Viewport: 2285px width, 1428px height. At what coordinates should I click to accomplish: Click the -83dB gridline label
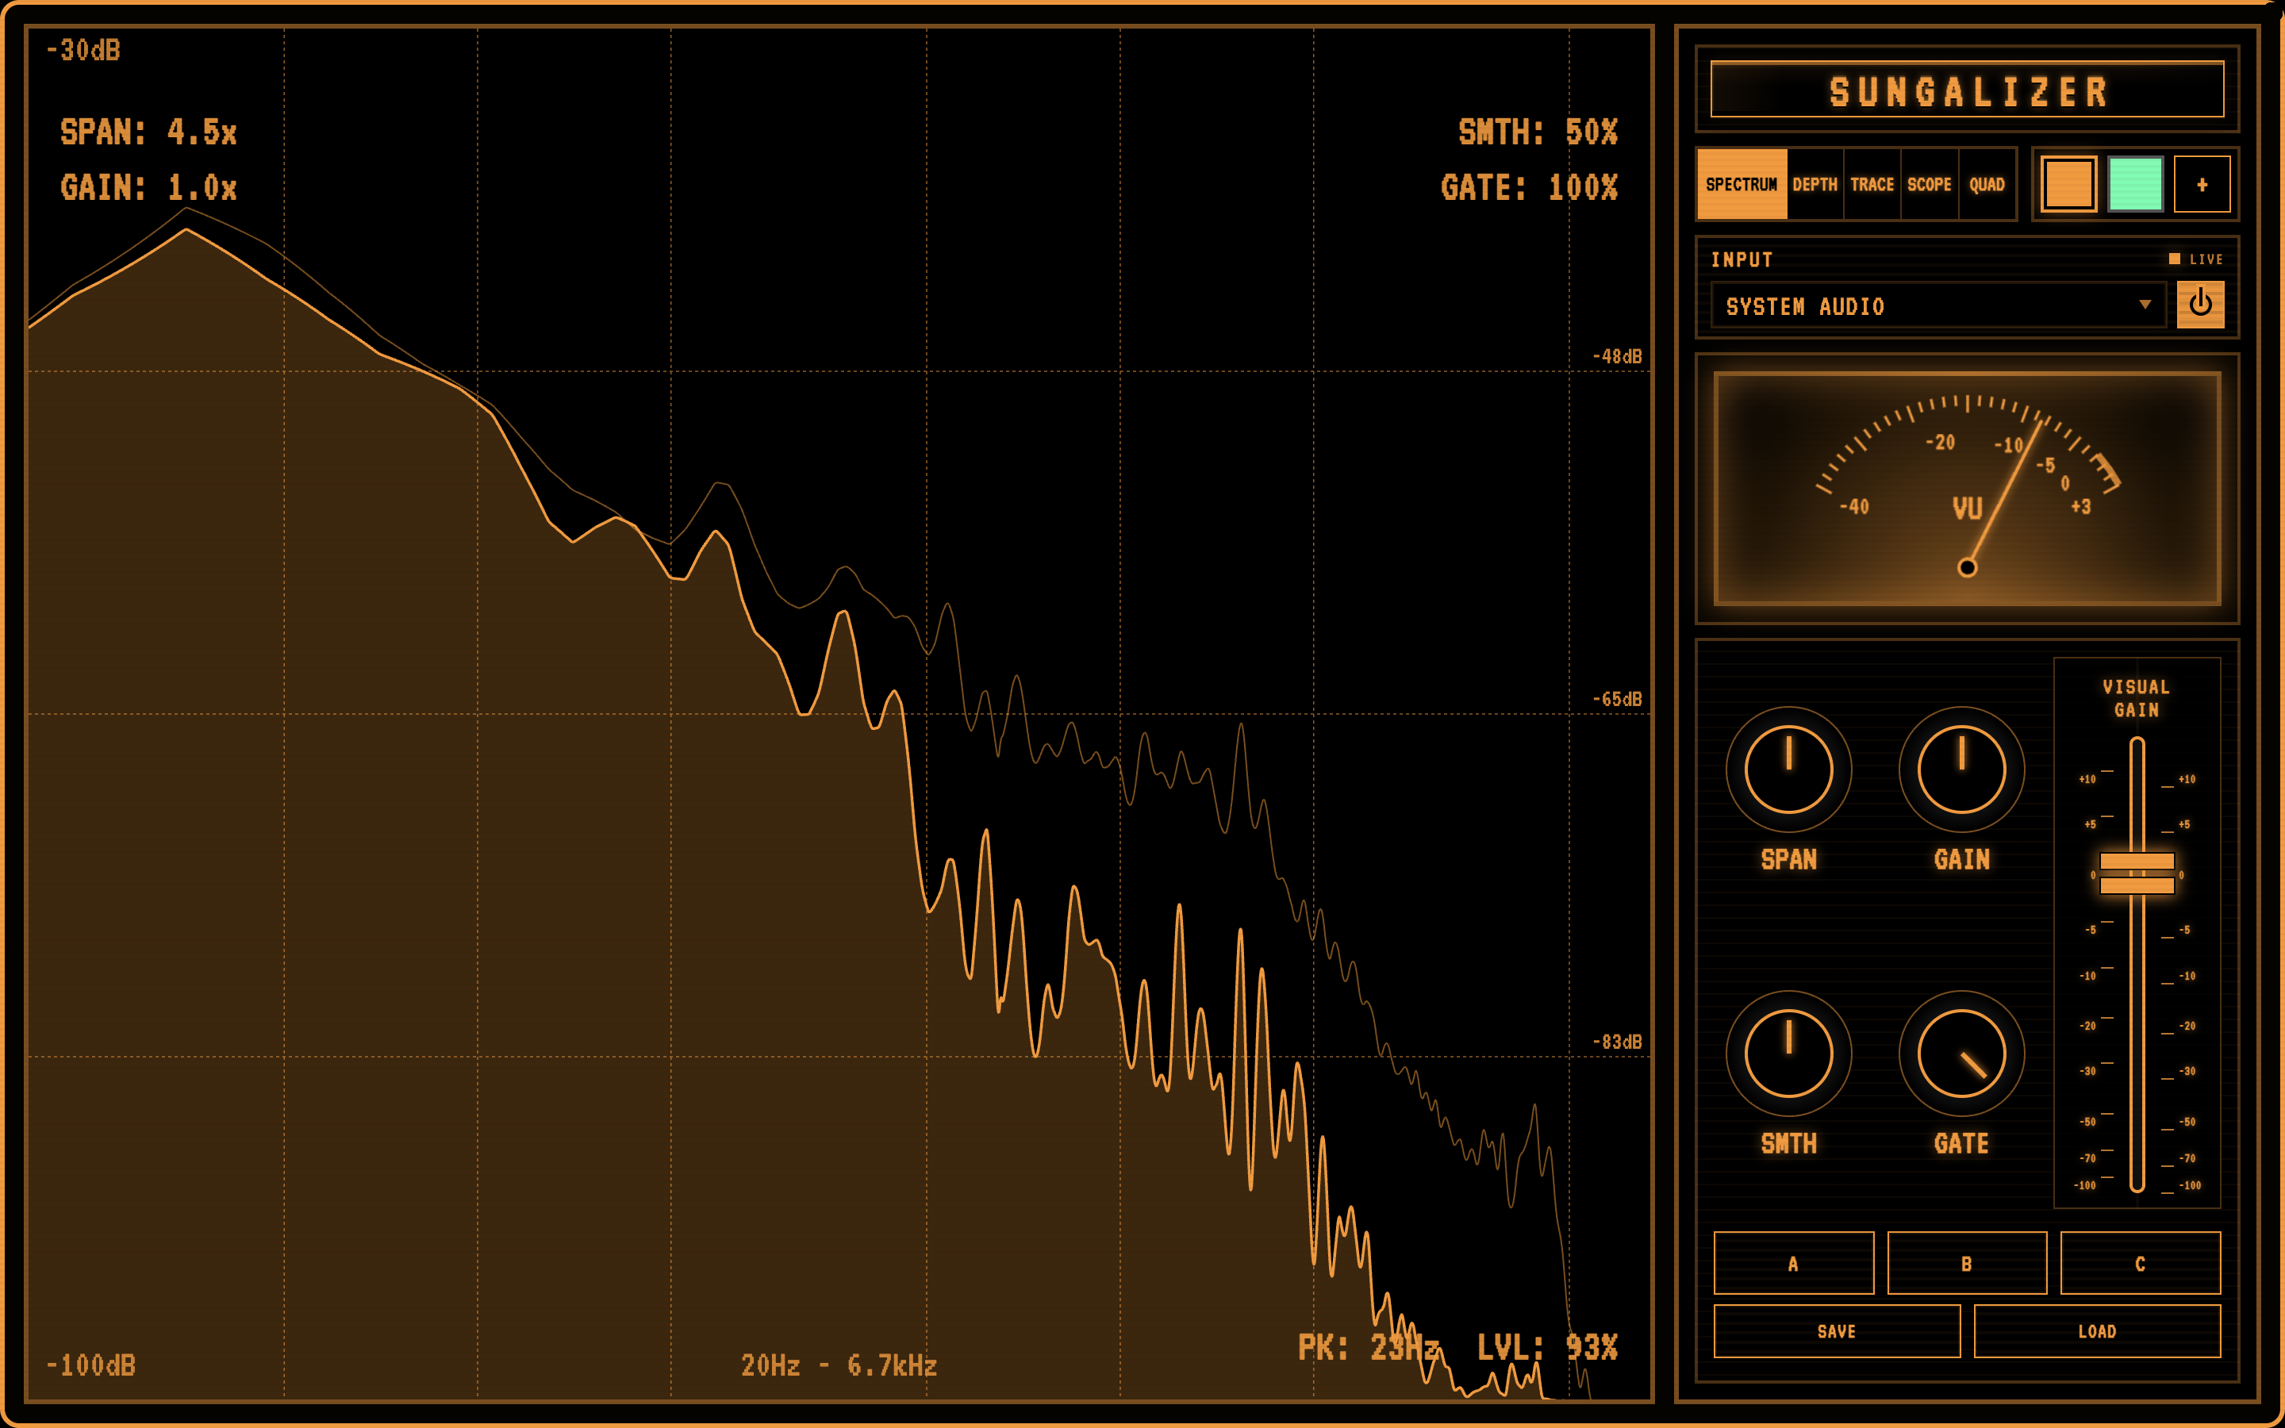(x=1616, y=1042)
